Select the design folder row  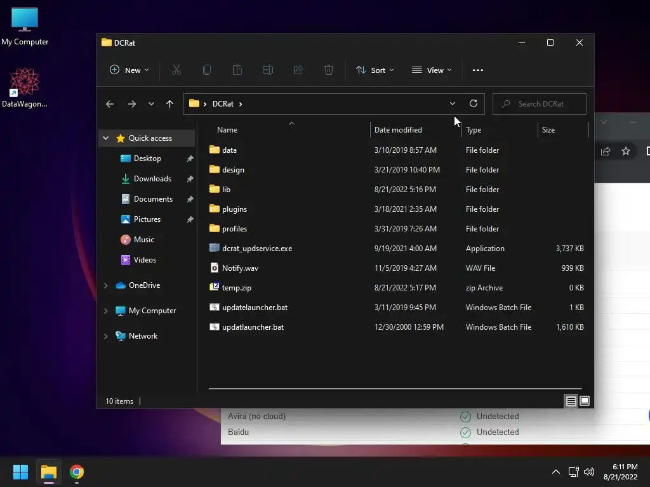(x=397, y=169)
